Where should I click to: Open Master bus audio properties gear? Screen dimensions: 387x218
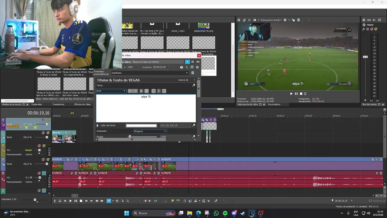pyautogui.click(x=364, y=20)
